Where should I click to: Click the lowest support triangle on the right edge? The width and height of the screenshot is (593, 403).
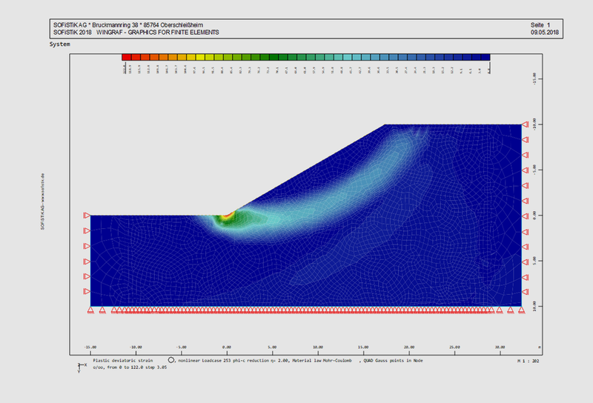(526, 291)
